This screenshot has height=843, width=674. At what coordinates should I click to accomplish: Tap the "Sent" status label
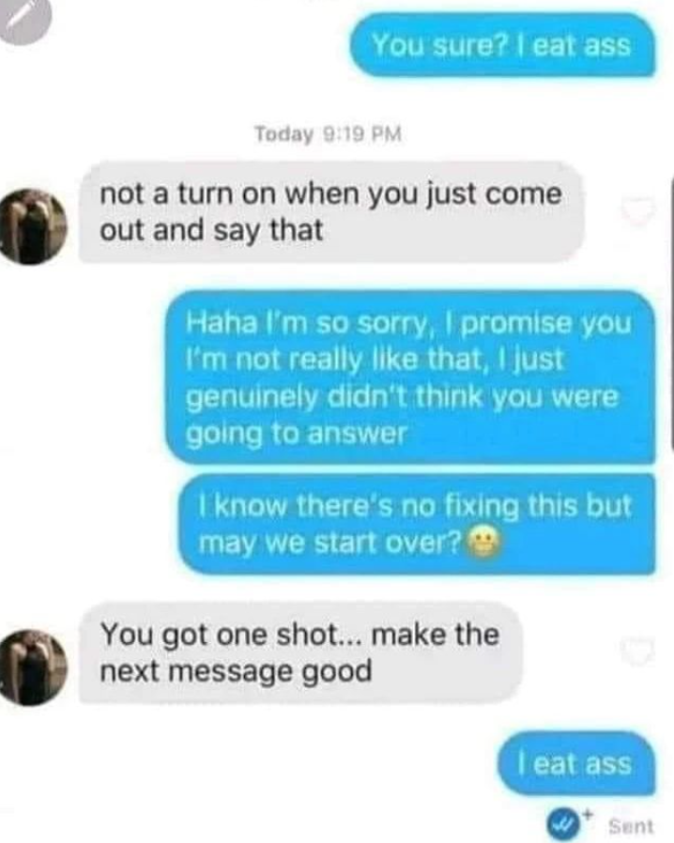pyautogui.click(x=632, y=826)
